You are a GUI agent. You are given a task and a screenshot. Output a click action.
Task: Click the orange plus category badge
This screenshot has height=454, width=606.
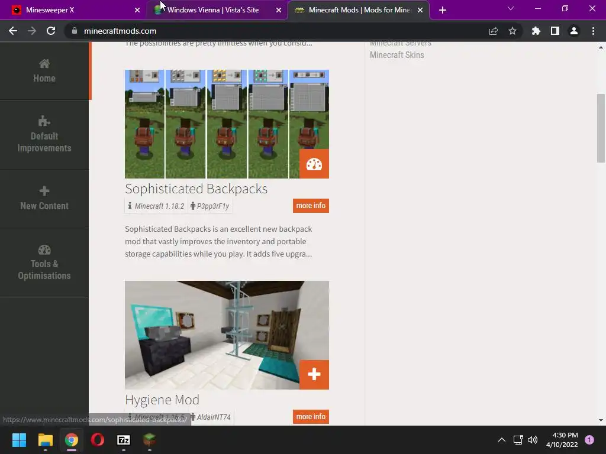click(x=314, y=374)
